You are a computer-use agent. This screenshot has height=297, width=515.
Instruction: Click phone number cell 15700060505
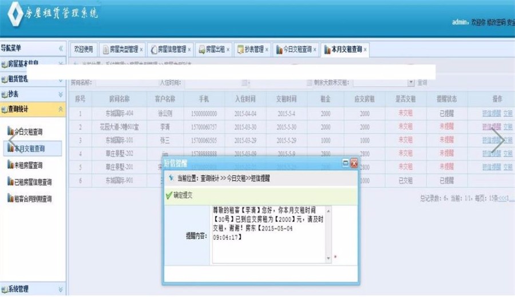[204, 141]
